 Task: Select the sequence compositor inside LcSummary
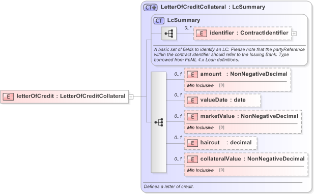click(169, 34)
